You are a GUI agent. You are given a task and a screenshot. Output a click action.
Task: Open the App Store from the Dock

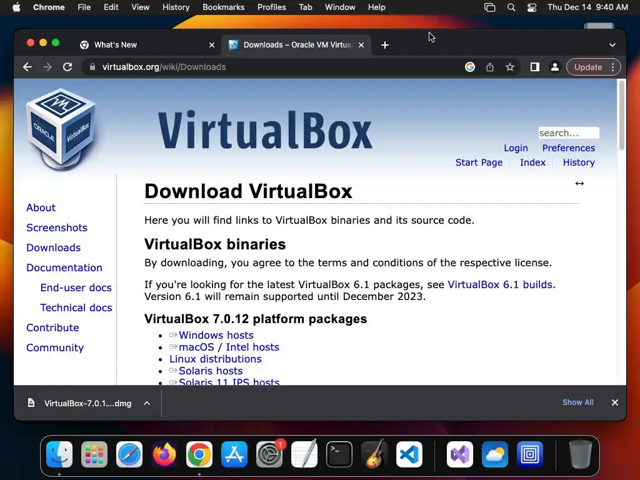pyautogui.click(x=234, y=454)
